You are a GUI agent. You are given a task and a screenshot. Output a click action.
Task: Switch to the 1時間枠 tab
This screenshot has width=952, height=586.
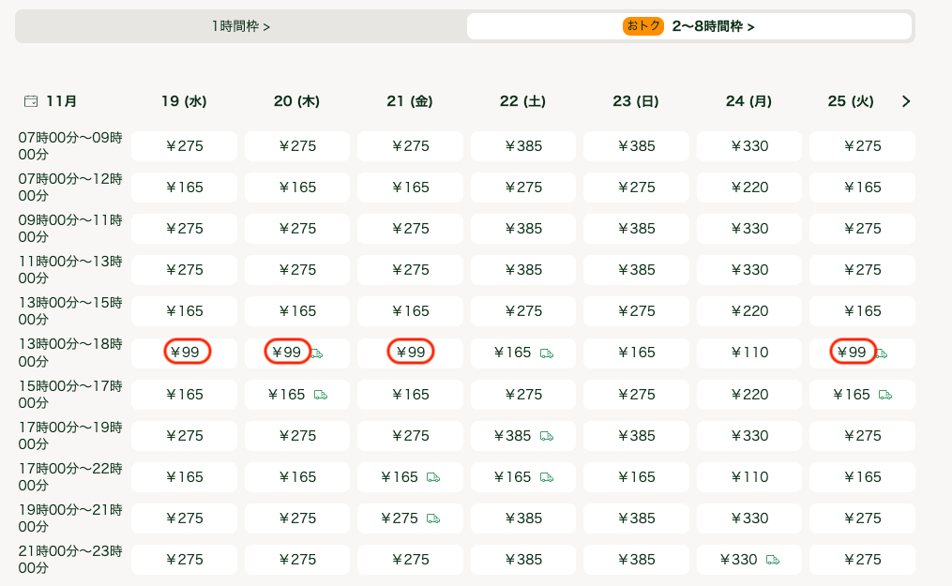pos(241,26)
